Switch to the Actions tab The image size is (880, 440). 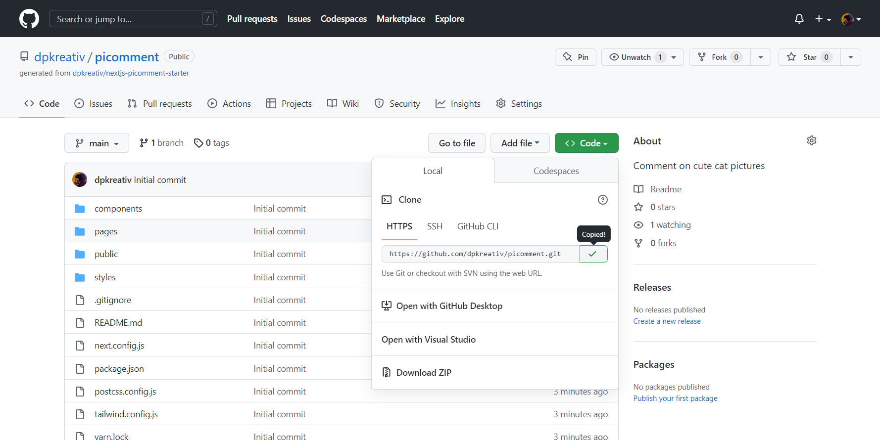pyautogui.click(x=229, y=103)
